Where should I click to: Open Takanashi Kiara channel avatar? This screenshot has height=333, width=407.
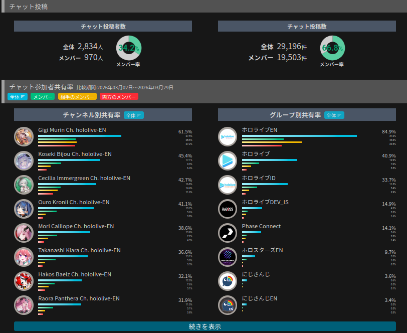tap(24, 257)
